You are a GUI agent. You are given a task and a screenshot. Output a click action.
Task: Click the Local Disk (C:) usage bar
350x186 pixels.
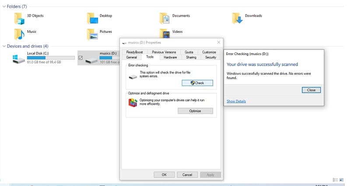pos(51,58)
